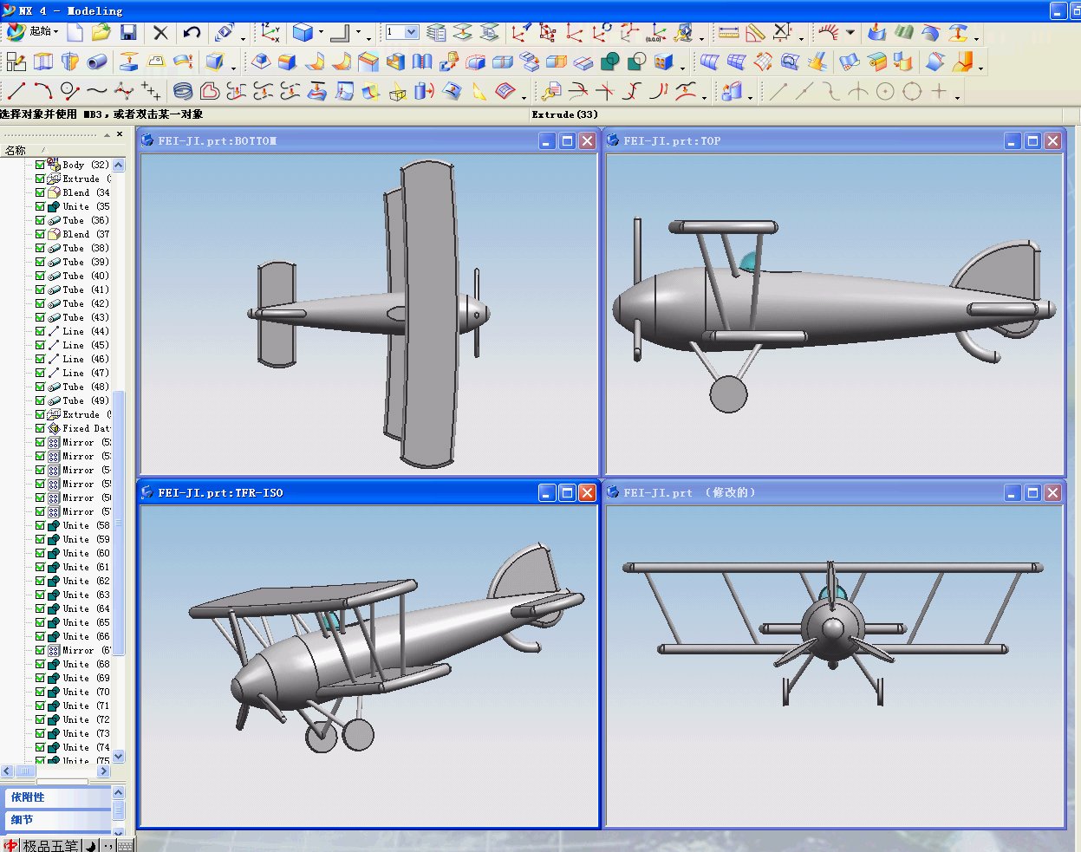Select the Plus point tool
1081x852 pixels.
tap(939, 91)
